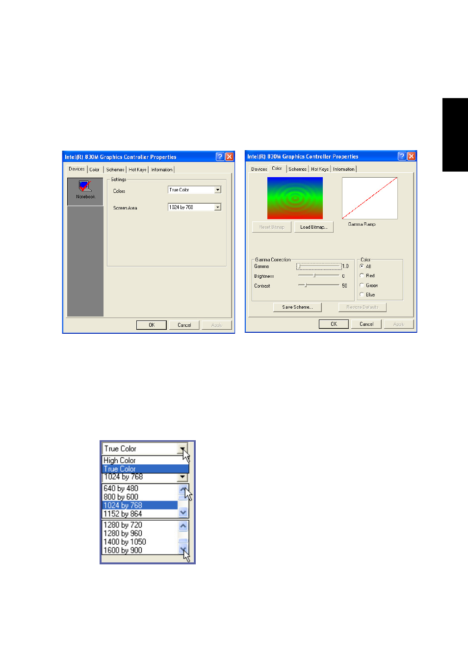Open Schemes tab in Gamma Ramp dialog
The width and height of the screenshot is (468, 663).
(x=297, y=169)
